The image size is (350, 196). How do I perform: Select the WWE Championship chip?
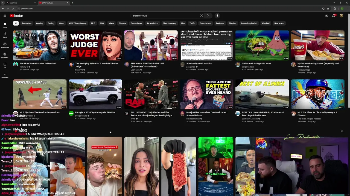click(x=78, y=23)
